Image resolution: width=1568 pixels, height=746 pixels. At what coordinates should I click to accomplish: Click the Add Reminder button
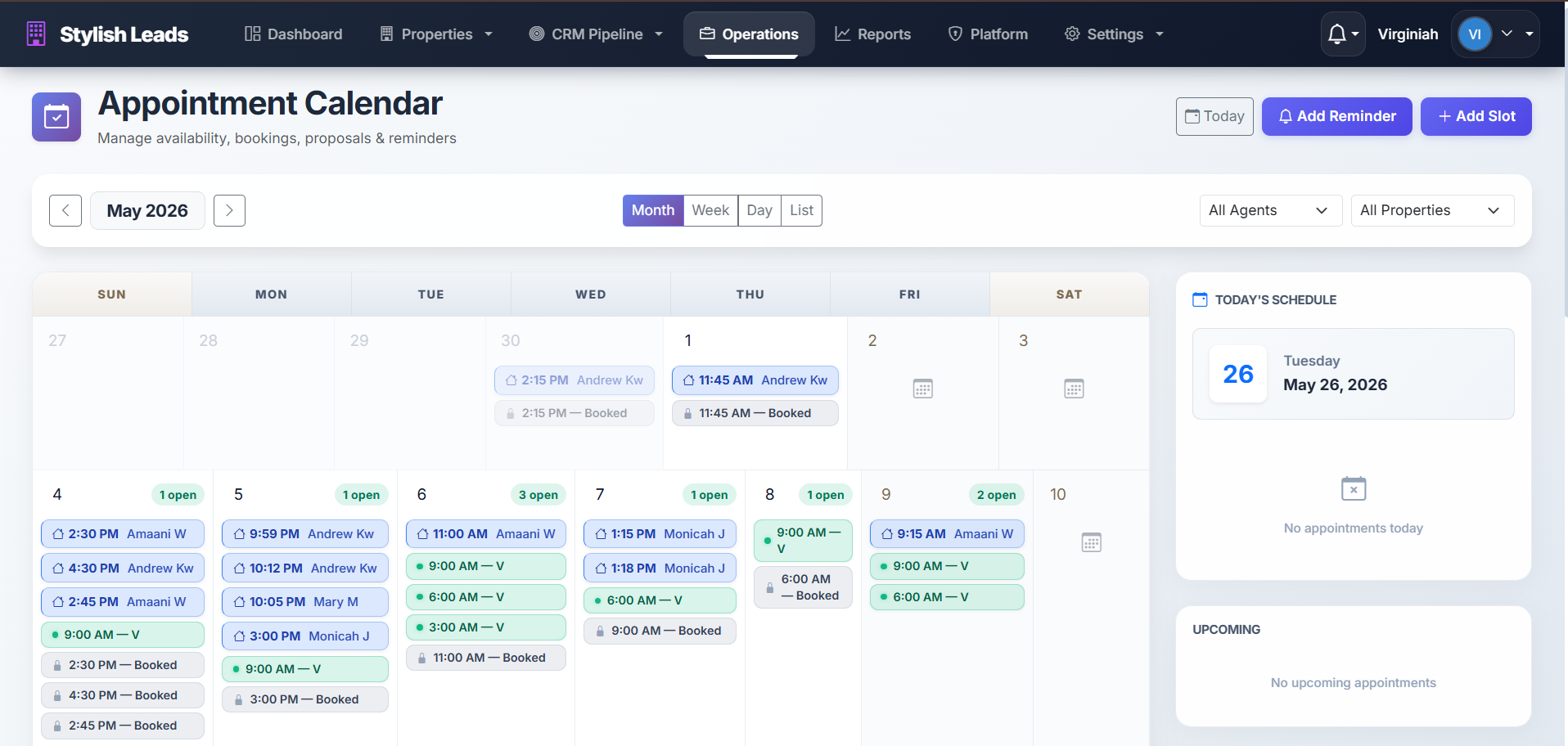[x=1337, y=116]
